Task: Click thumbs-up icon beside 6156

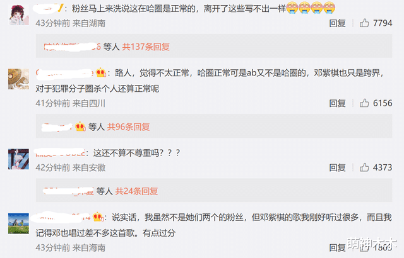Action: [x=364, y=103]
